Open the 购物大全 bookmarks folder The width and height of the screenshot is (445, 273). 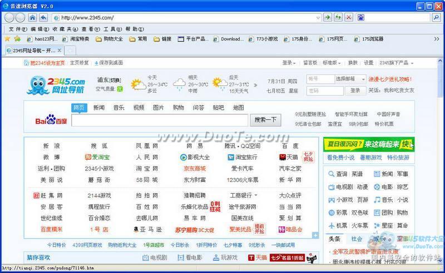coord(109,39)
